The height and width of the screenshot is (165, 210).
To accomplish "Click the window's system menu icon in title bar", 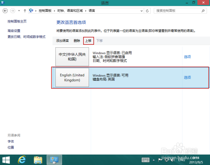I will (x=3, y=3).
